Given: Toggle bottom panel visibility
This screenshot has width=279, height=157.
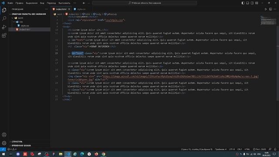Looking at the screenshot, I should [248, 3].
